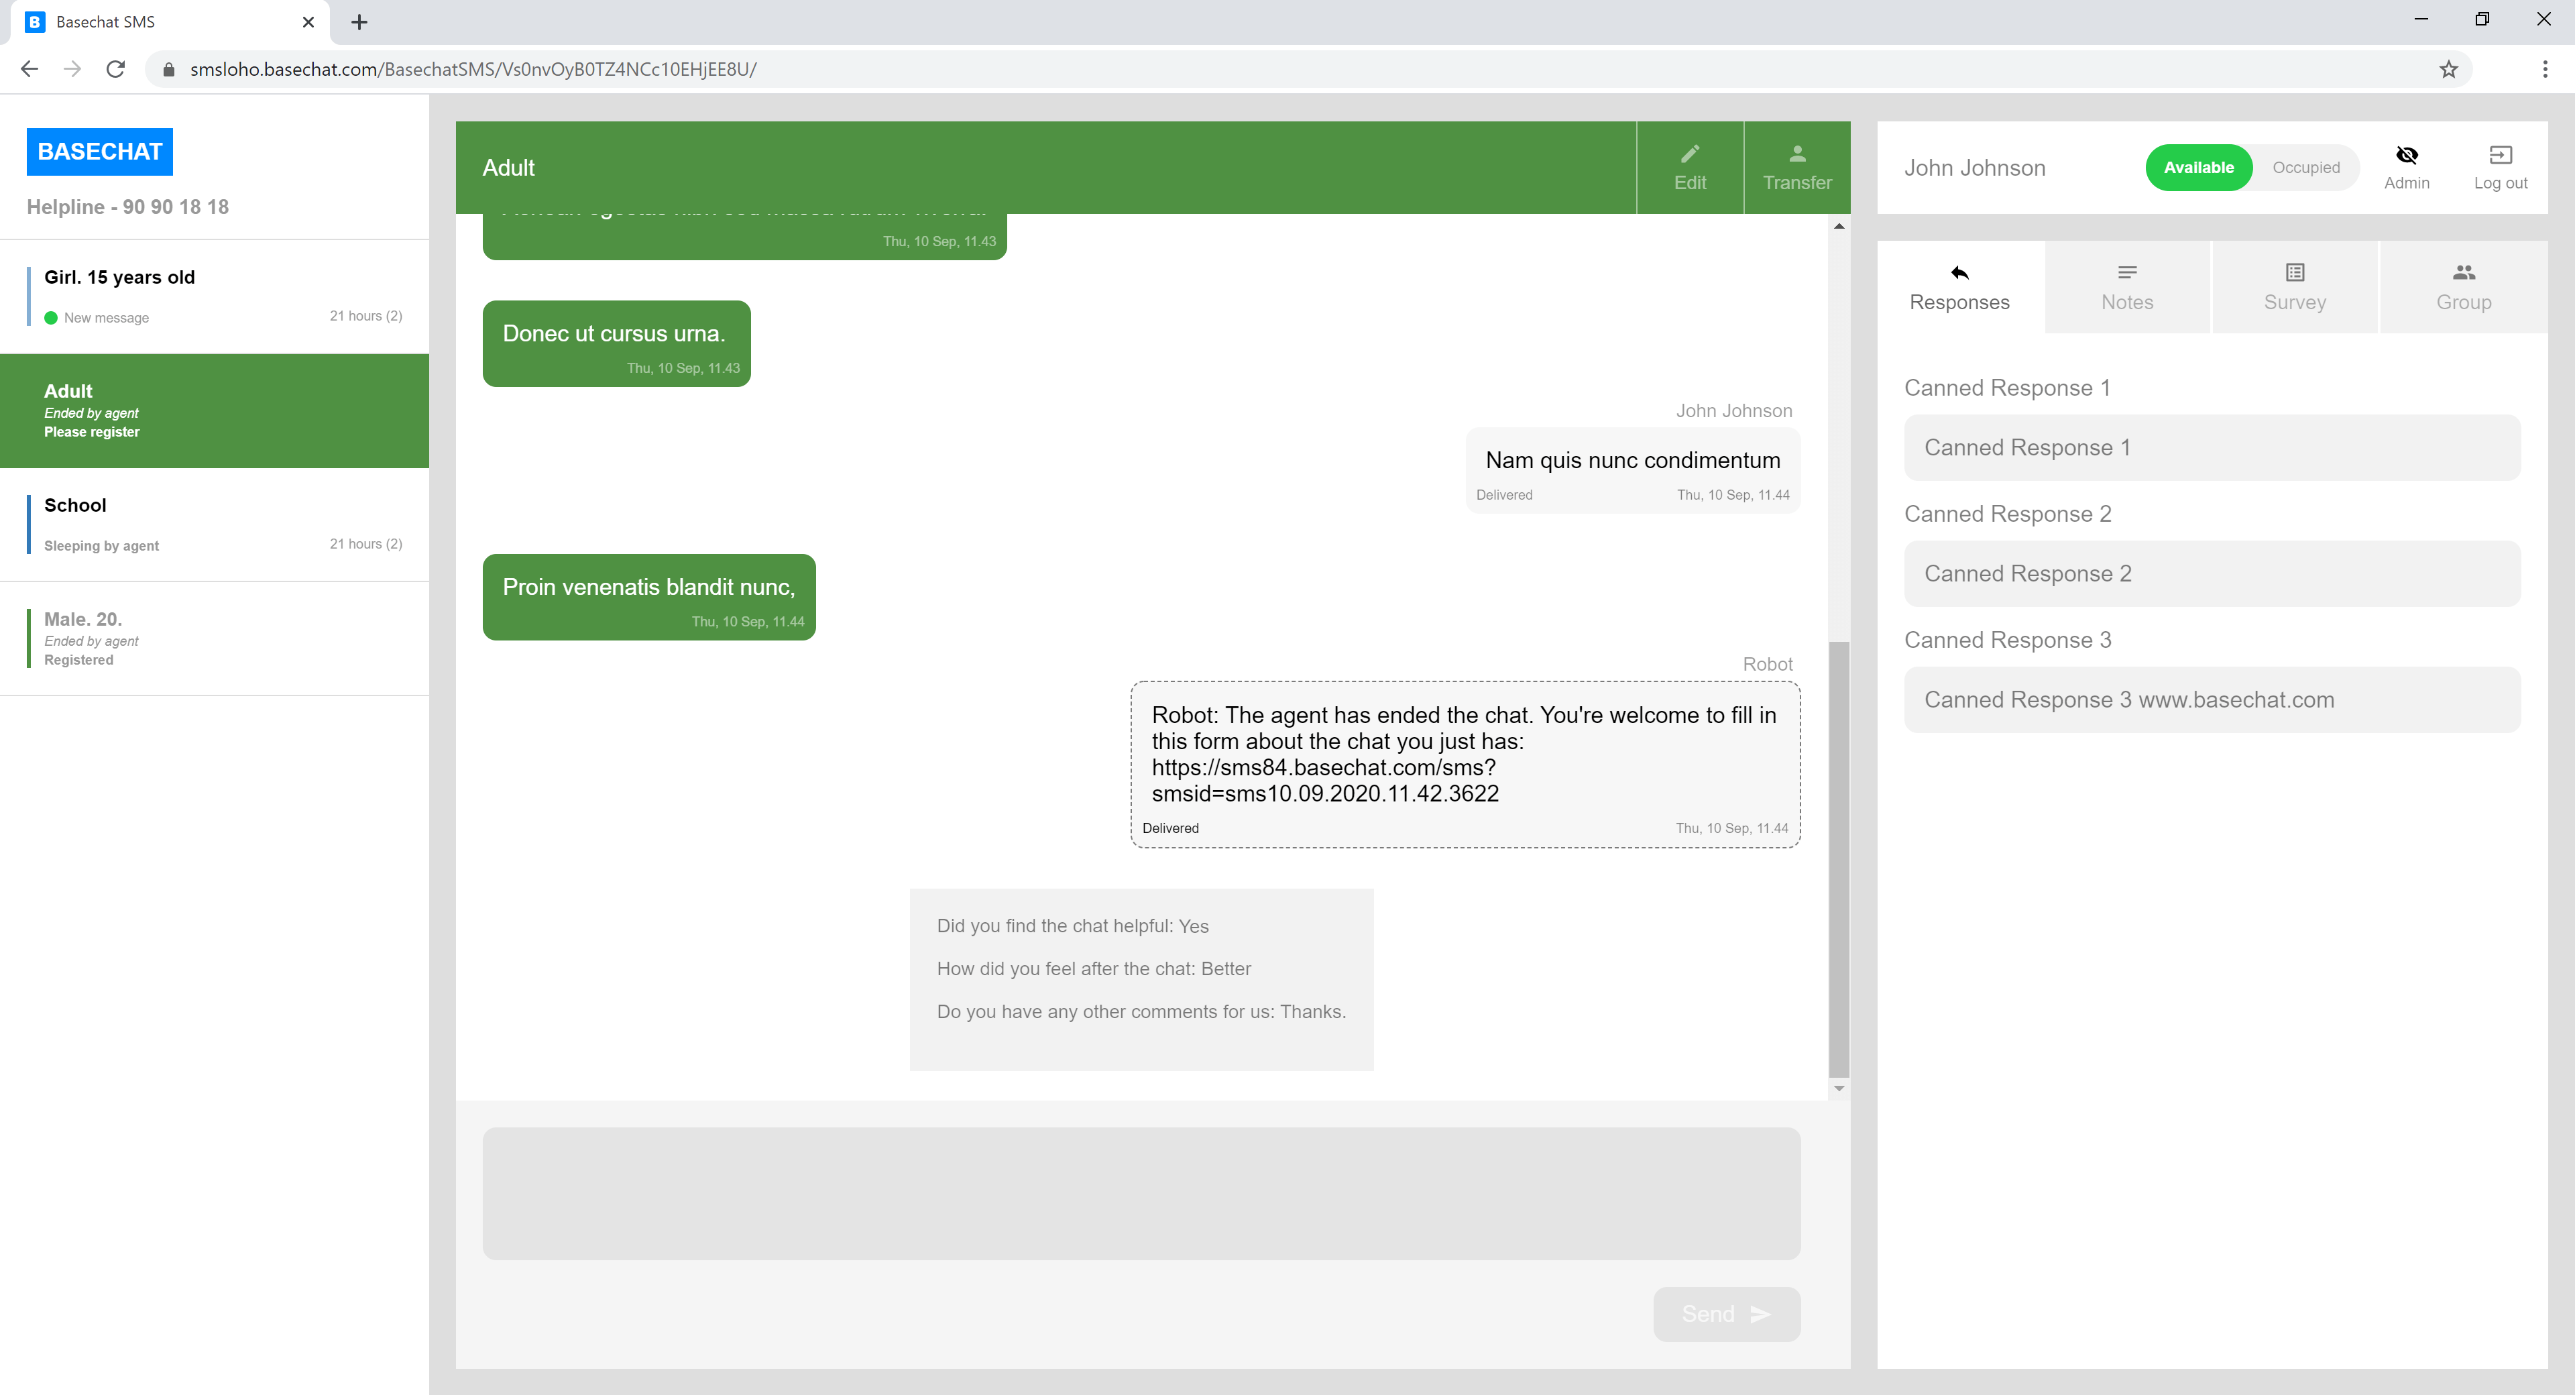Click 'Do you have any other comments' line

(1141, 1012)
